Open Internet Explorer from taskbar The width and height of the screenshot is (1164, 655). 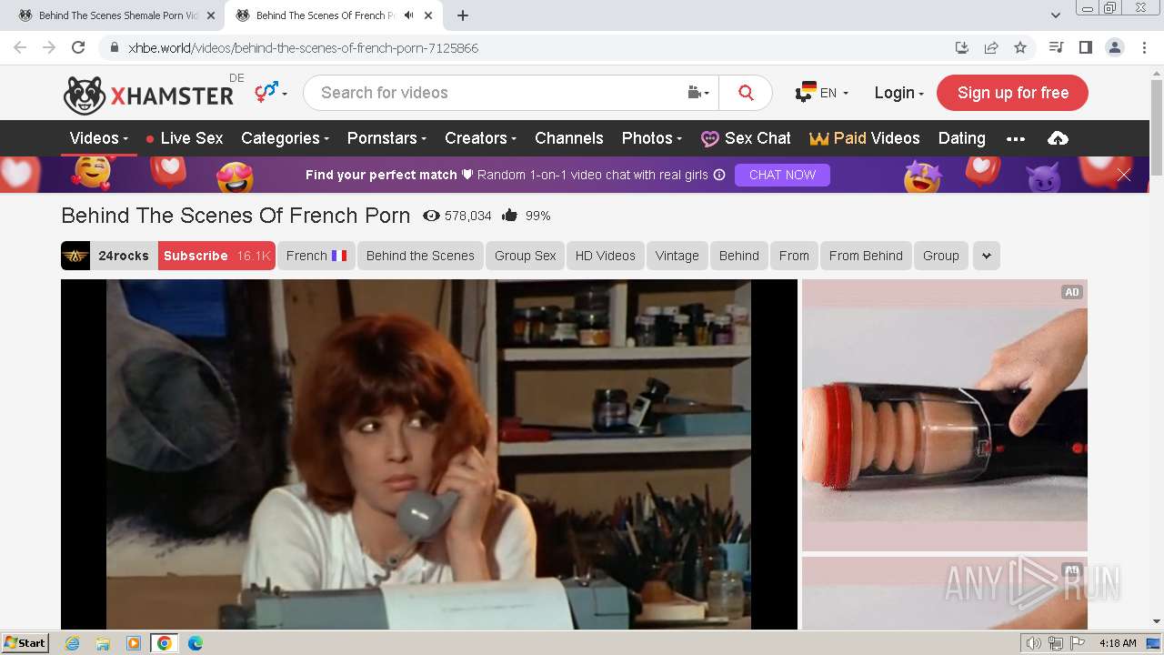(x=72, y=643)
